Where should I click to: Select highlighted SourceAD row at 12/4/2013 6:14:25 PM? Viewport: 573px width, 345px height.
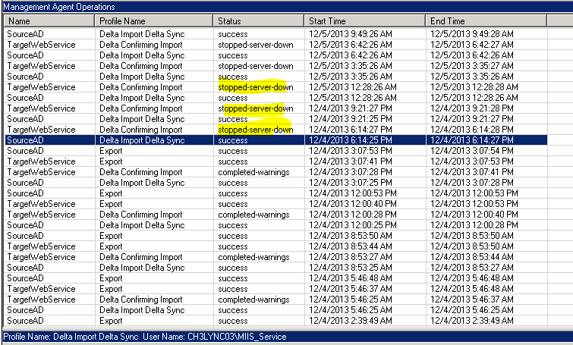point(275,140)
